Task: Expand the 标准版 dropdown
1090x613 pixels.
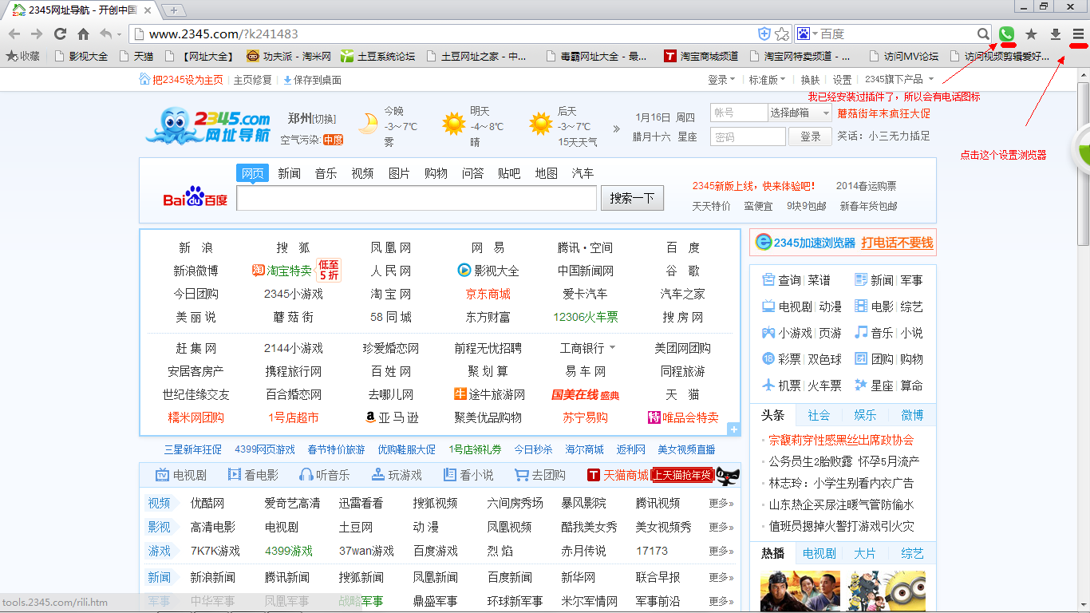Action: coord(767,80)
